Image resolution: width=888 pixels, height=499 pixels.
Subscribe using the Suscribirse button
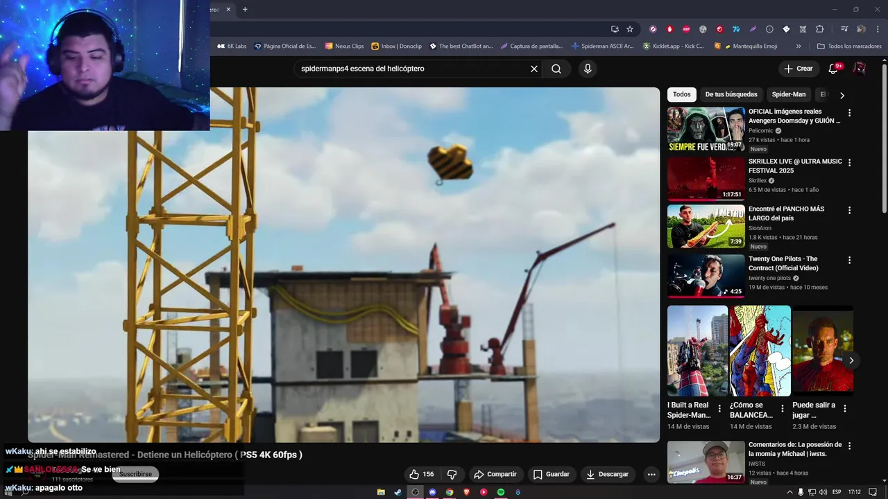pyautogui.click(x=135, y=474)
